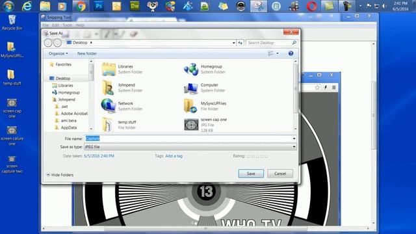Click the Save button

pos(251,174)
